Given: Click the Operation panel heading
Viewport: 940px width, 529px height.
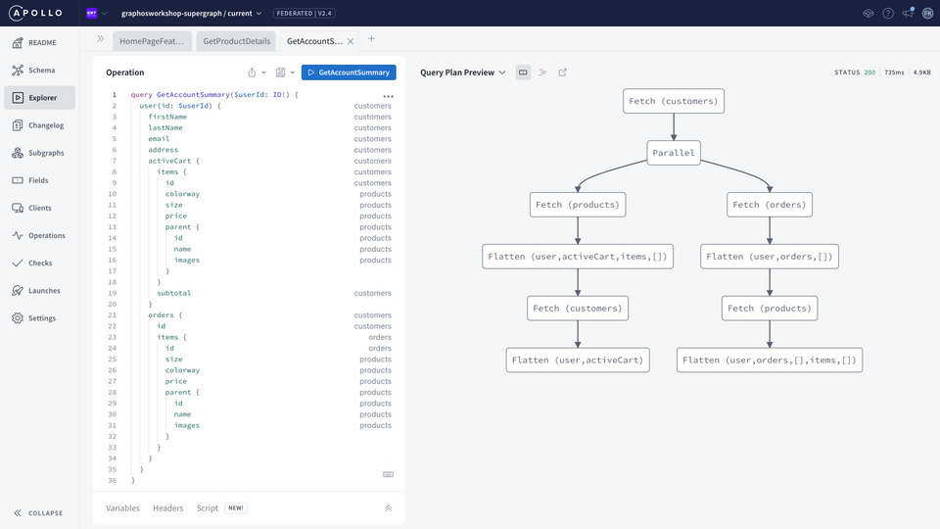Looking at the screenshot, I should click(x=124, y=72).
